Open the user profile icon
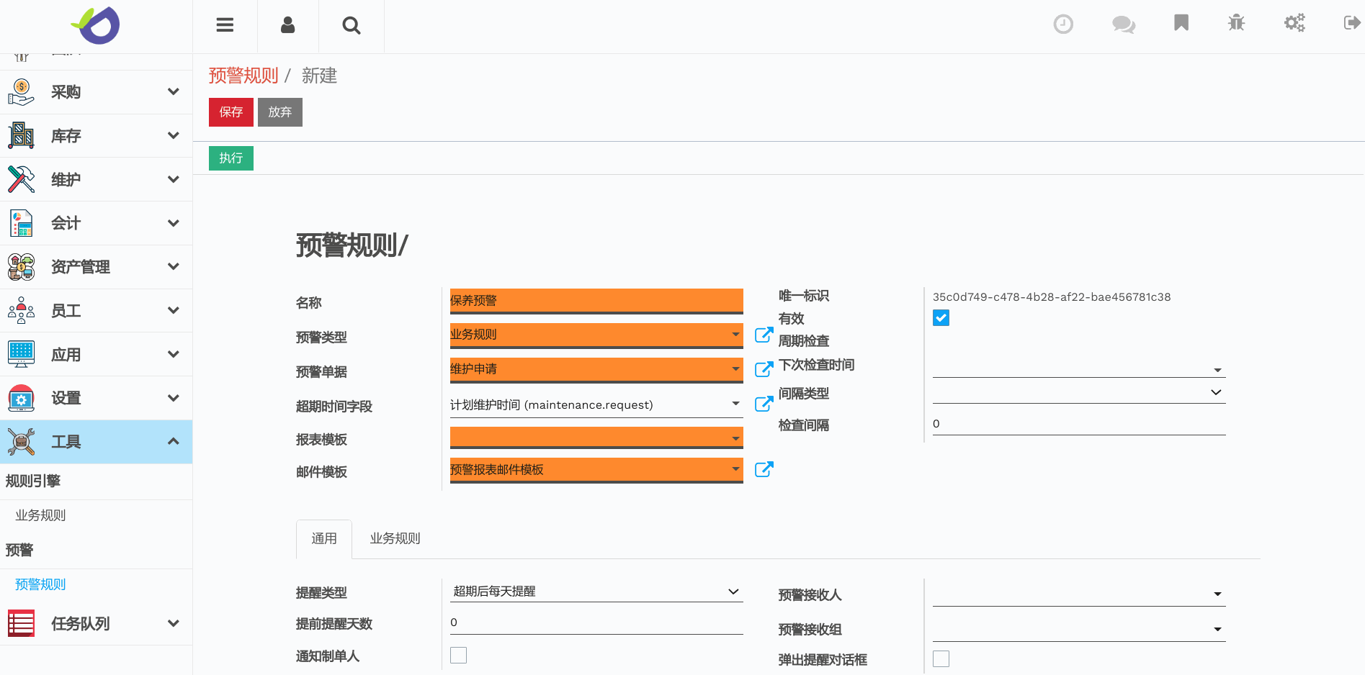Viewport: 1365px width, 675px height. pos(287,25)
